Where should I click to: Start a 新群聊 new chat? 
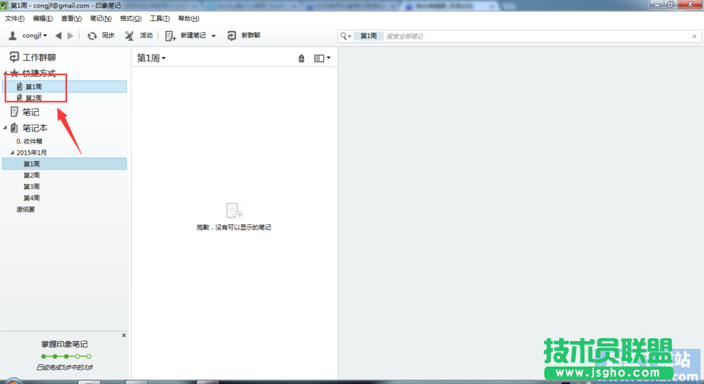tap(232, 36)
